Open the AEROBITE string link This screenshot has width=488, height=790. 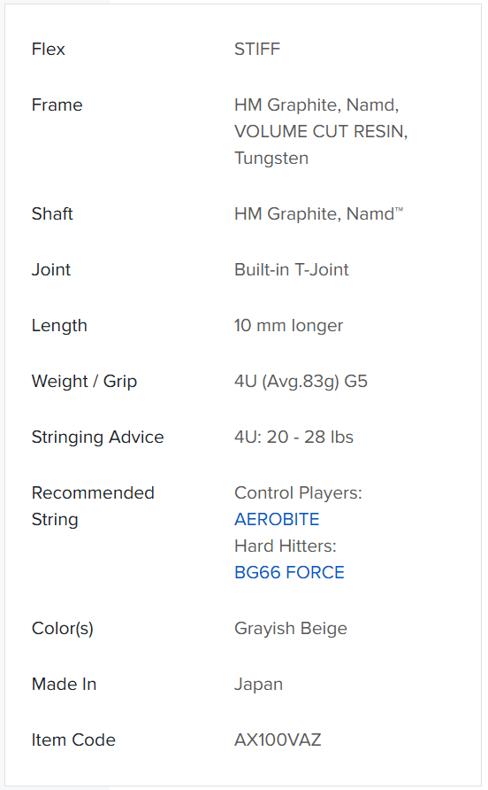[x=277, y=519]
